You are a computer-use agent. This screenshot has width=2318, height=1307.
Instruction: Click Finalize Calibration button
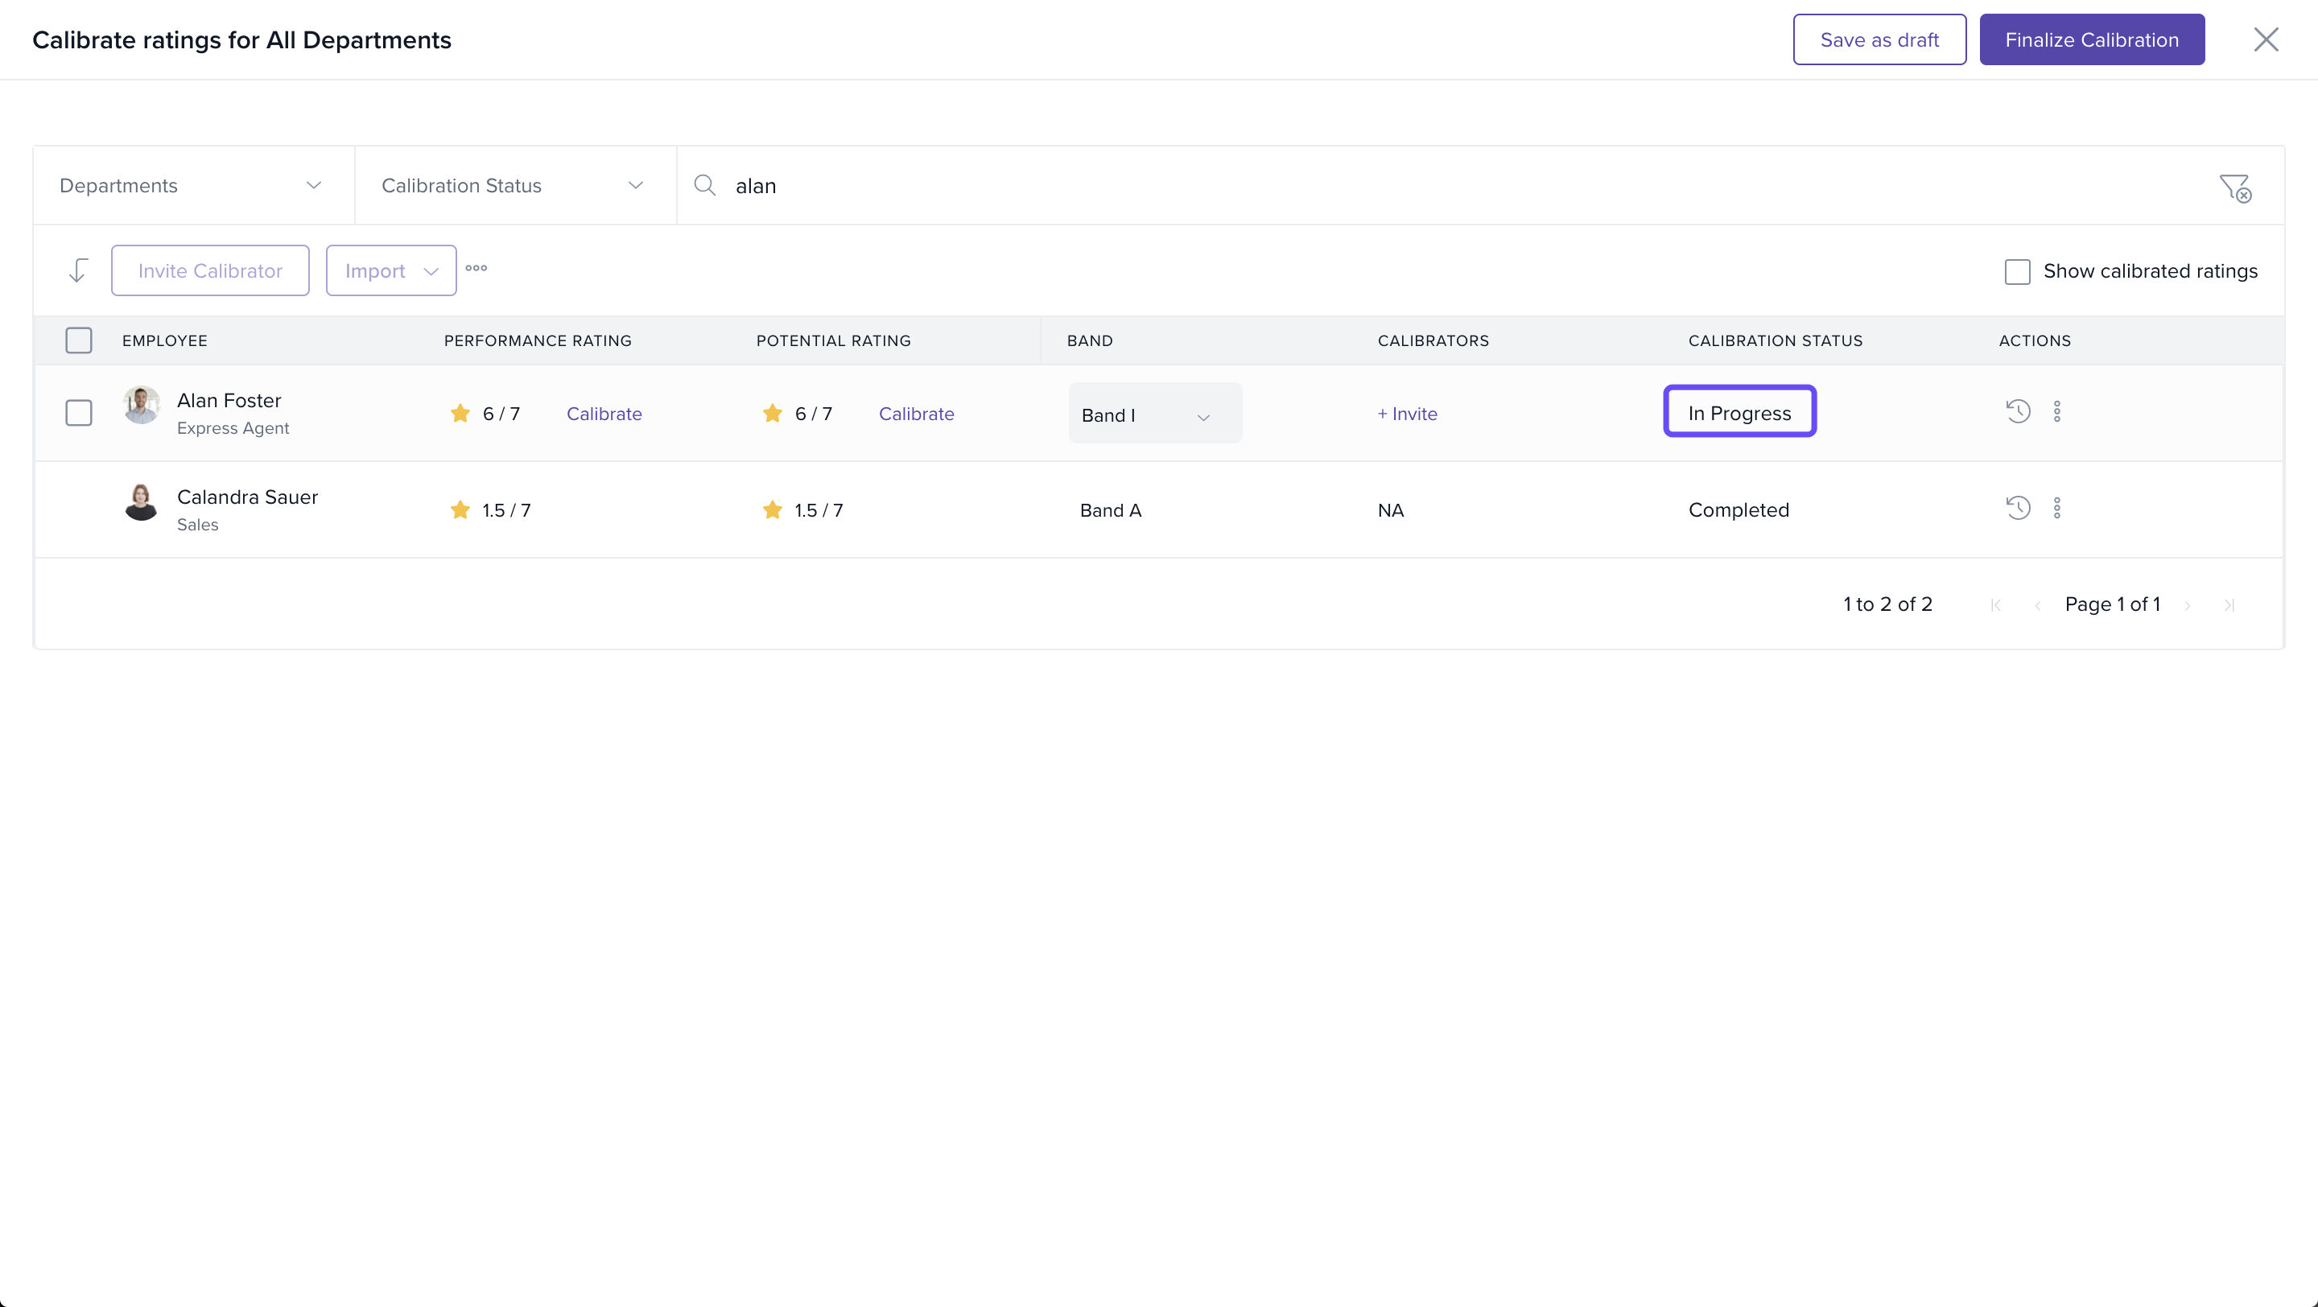coord(2091,39)
